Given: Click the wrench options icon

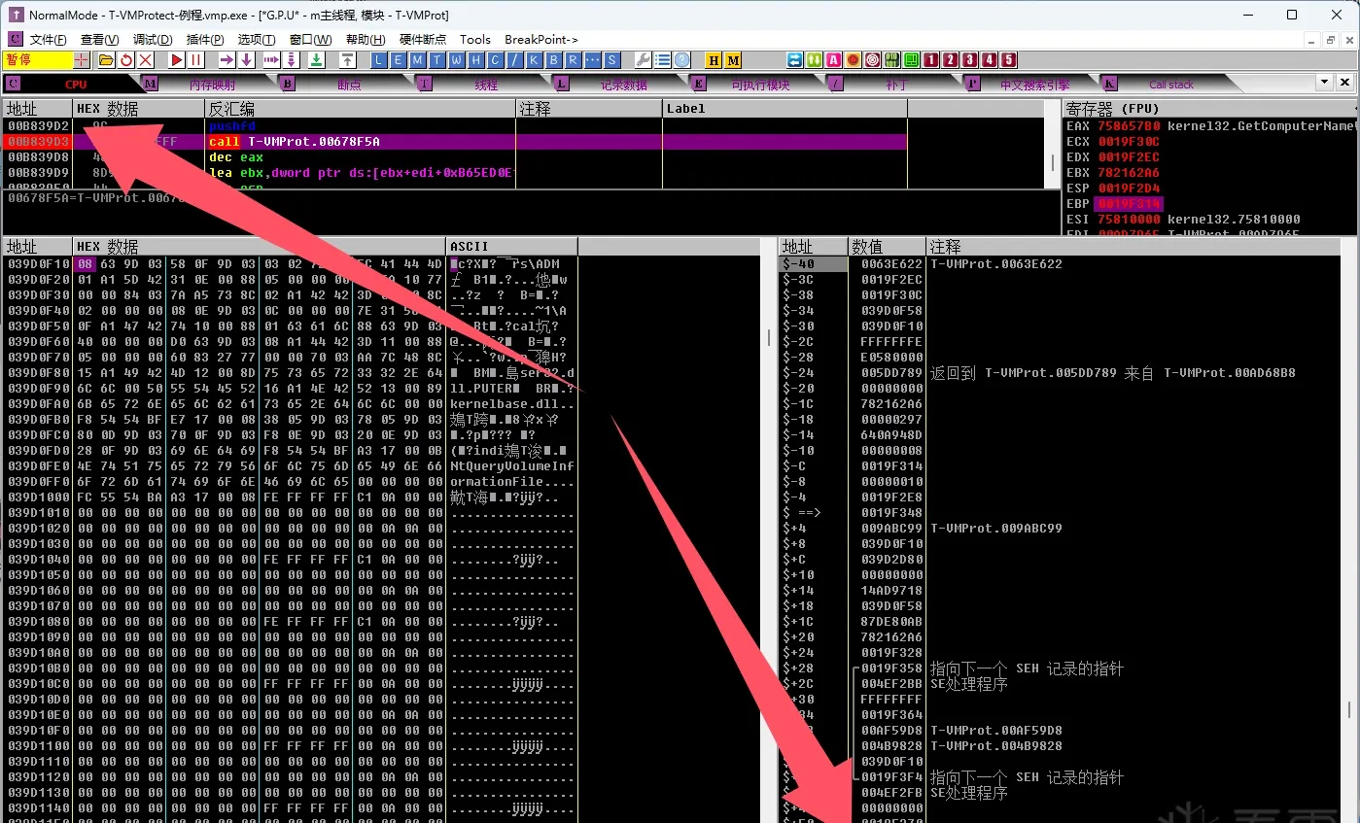Looking at the screenshot, I should click(643, 60).
